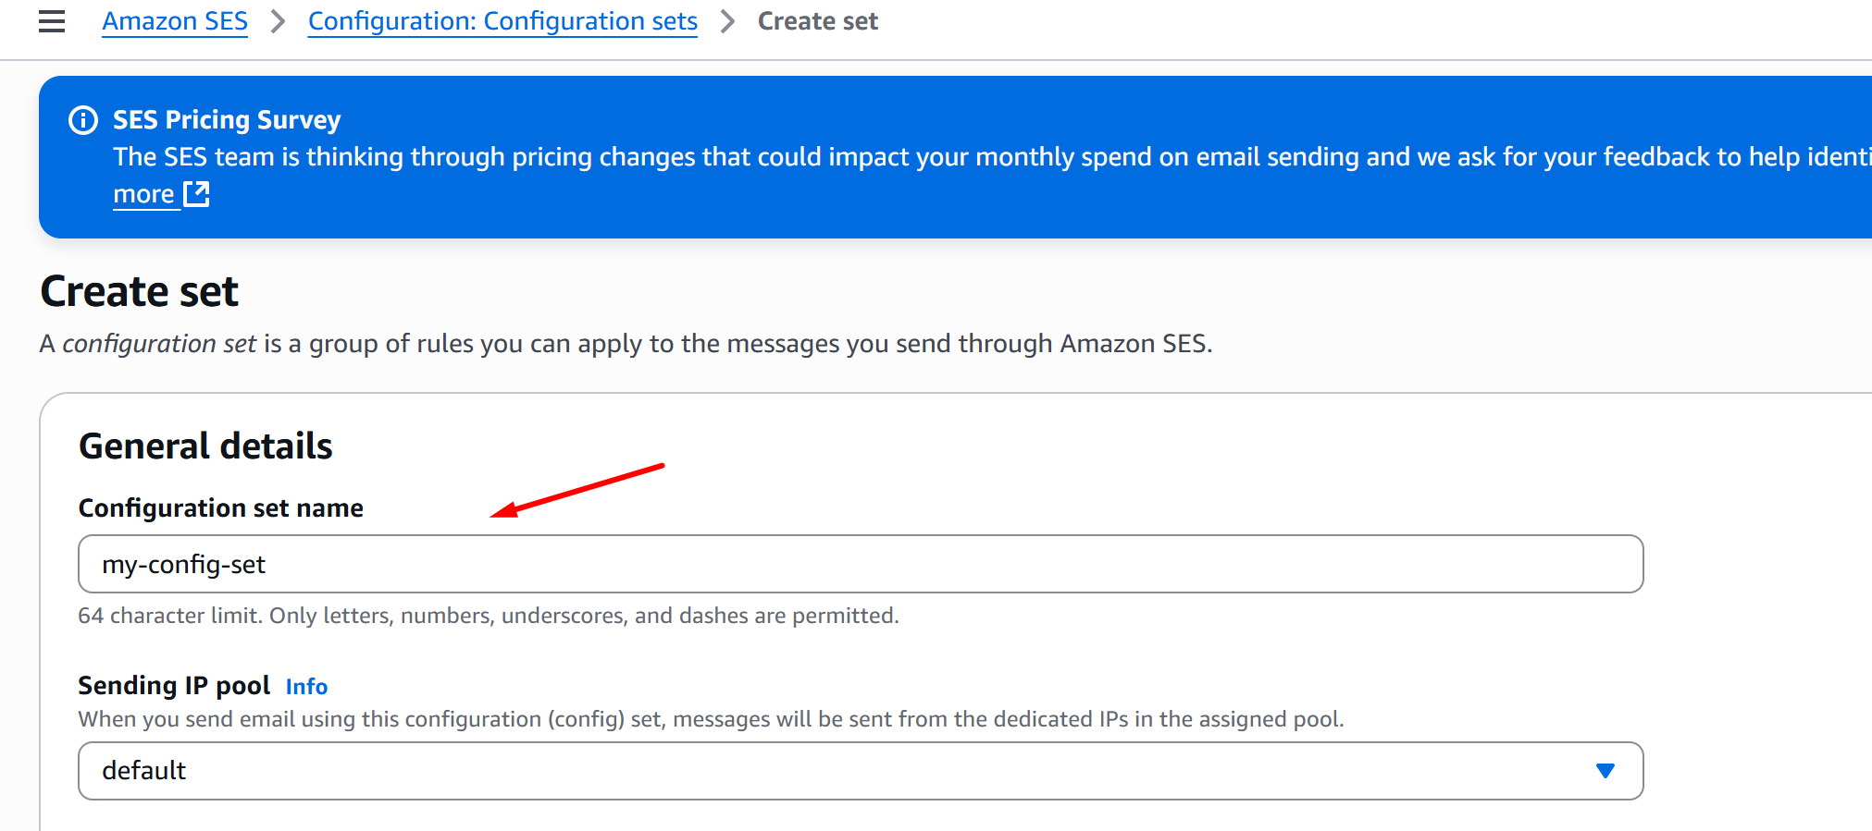Click the blue triangle arrow in the IP pool field
Screen dimensions: 1872x831
(1605, 771)
